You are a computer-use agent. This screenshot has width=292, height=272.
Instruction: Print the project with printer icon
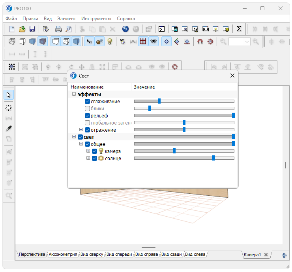(x=58, y=29)
